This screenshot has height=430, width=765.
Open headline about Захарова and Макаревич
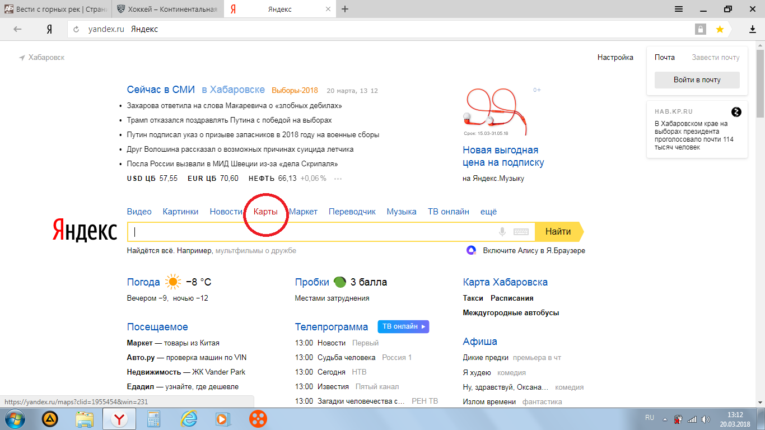(x=235, y=105)
